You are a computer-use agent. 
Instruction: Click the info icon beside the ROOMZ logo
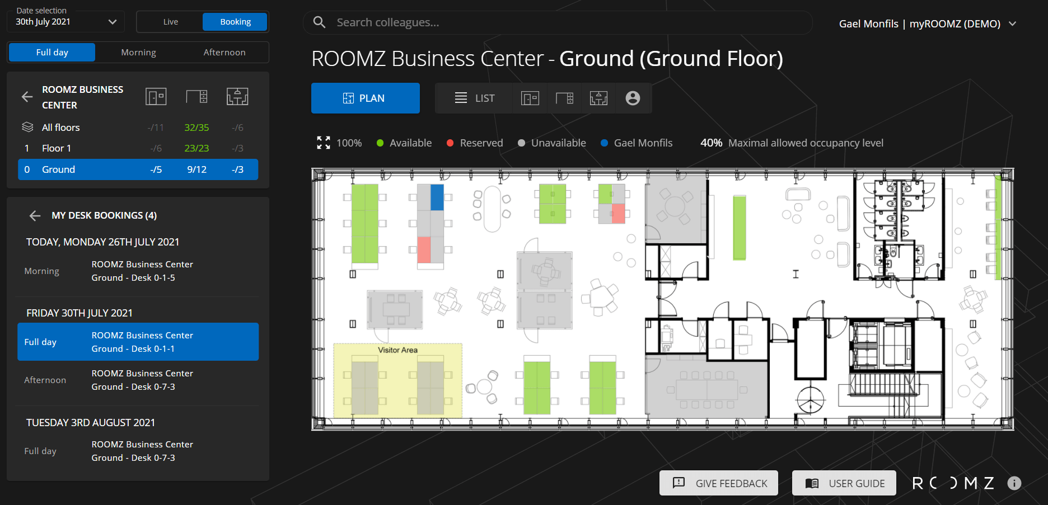click(x=1014, y=483)
